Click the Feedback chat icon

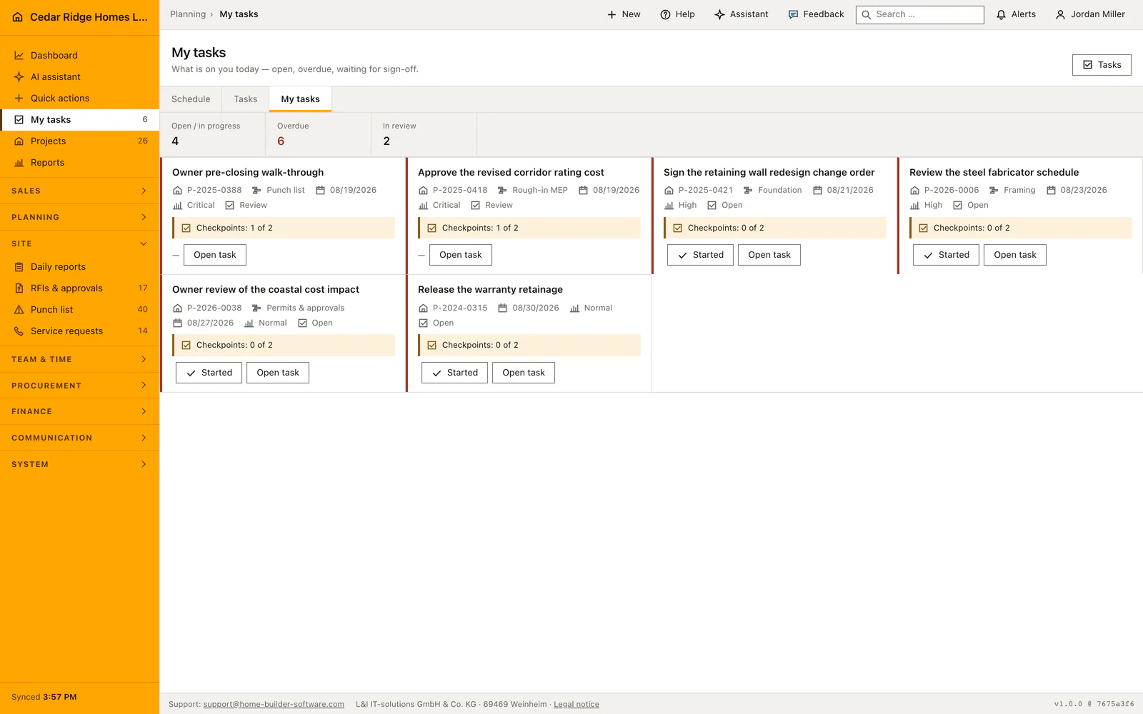click(x=793, y=14)
